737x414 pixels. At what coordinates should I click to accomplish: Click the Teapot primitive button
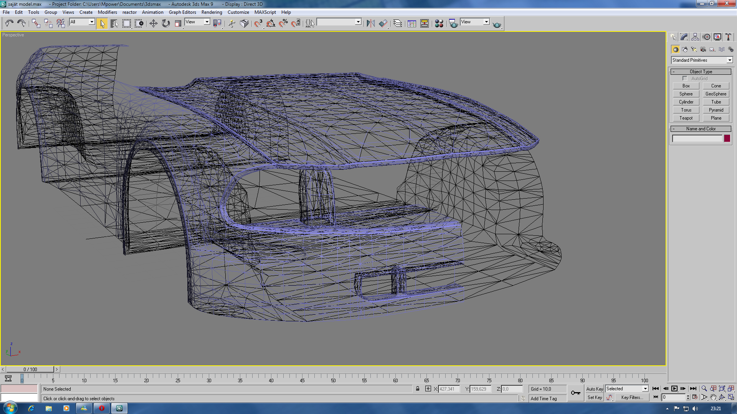point(686,118)
